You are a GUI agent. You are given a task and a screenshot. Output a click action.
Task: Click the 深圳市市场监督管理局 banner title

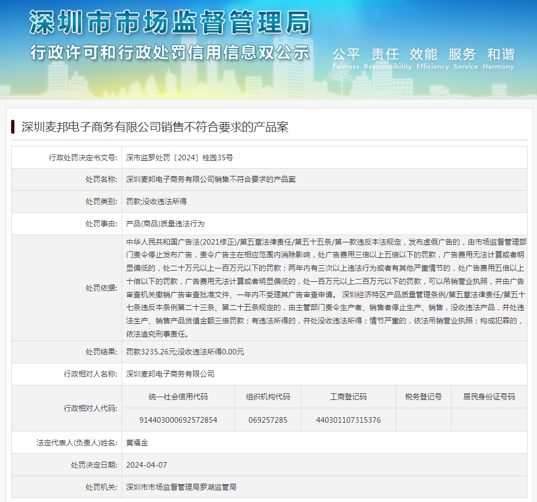pos(170,22)
